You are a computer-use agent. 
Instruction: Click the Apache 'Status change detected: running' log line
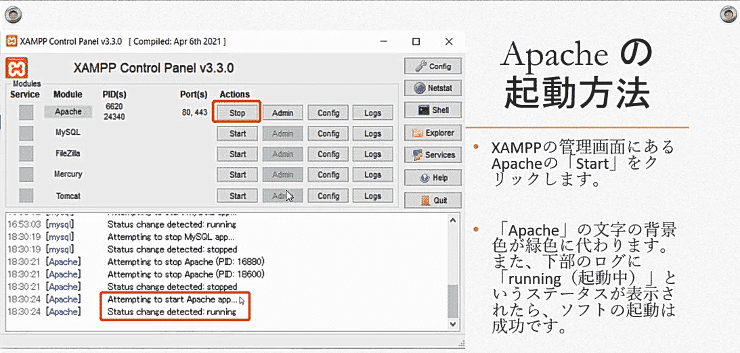(x=172, y=312)
